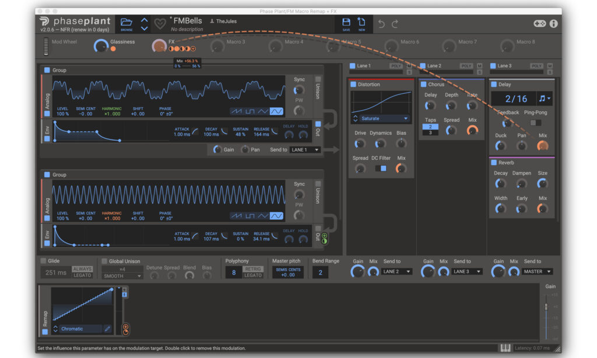Click the Delay note sync icon
597x358 pixels.
point(545,99)
